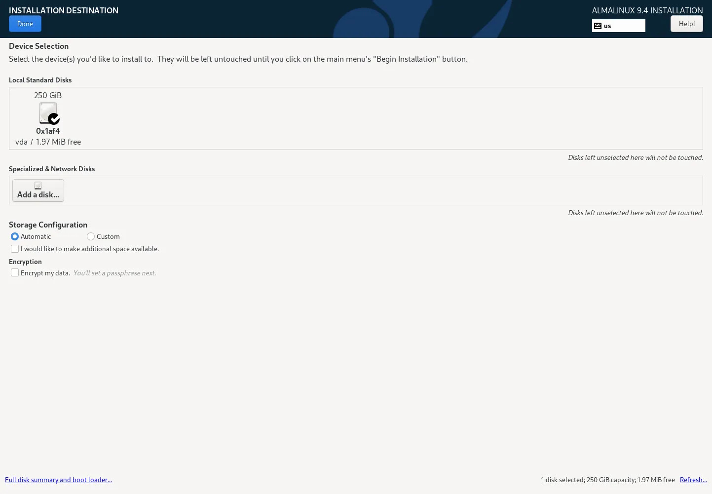Click the vda hard disk icon
Viewport: 712px width, 494px height.
click(x=47, y=113)
